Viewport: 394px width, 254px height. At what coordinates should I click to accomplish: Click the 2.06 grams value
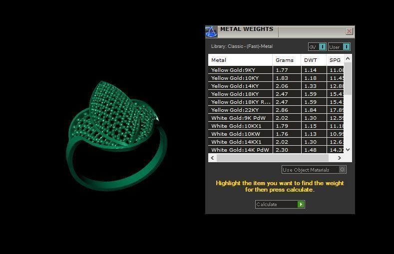point(282,86)
